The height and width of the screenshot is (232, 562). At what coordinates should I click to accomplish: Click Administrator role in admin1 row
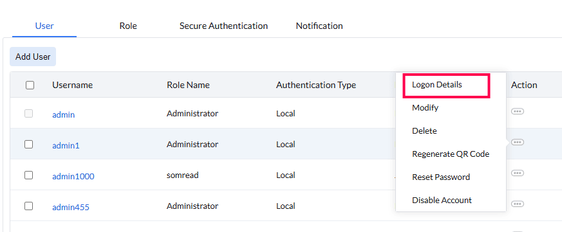click(x=192, y=145)
